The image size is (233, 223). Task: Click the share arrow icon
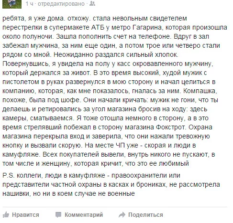(x=122, y=215)
